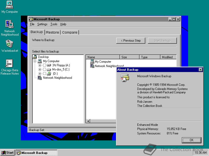
Task: Select the Desktop tree label
Action: tap(43, 57)
